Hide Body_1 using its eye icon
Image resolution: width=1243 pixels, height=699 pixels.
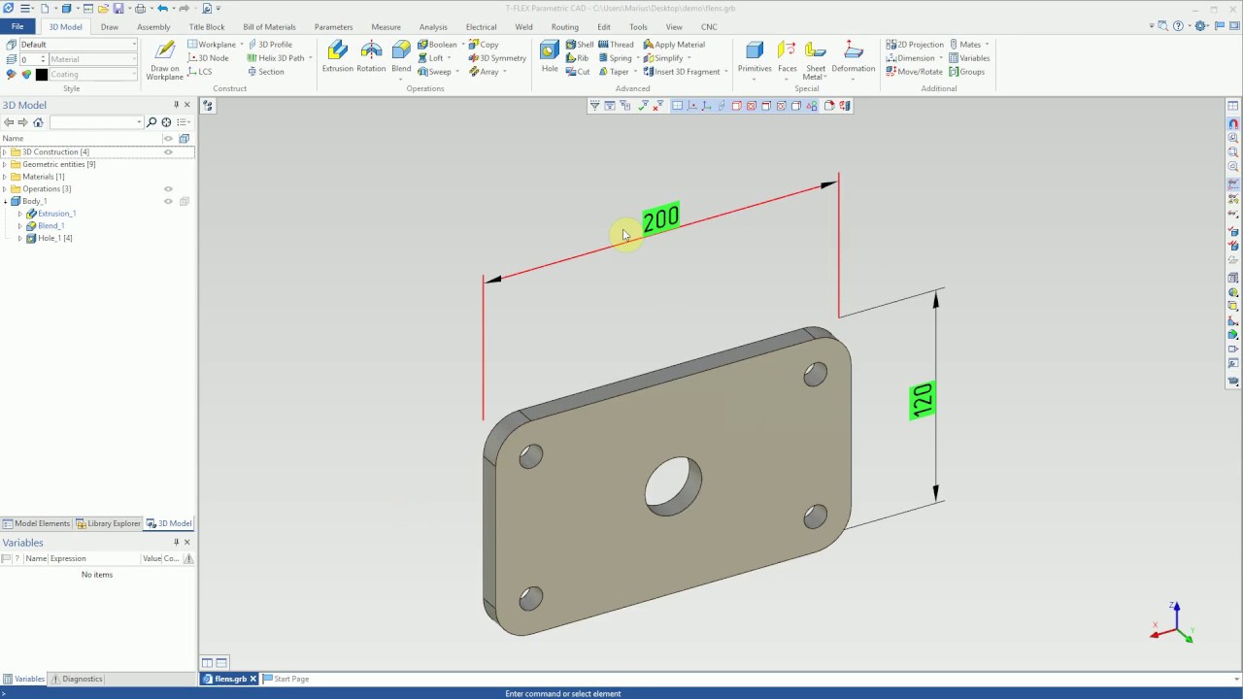168,201
